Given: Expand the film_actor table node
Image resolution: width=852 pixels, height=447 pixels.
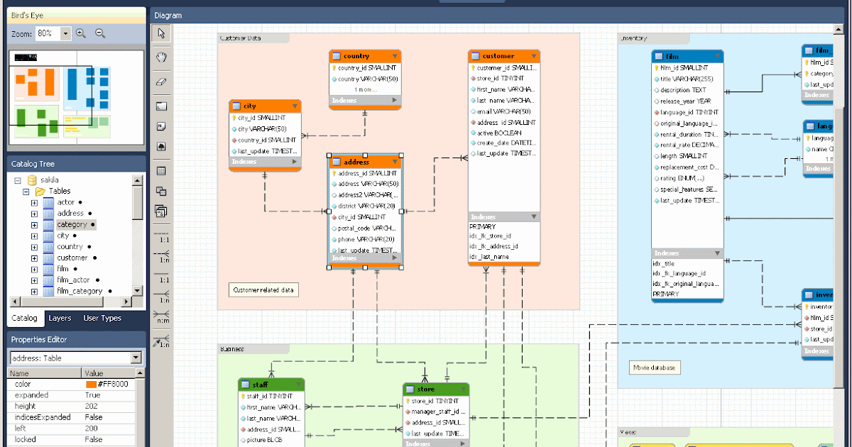Looking at the screenshot, I should [x=34, y=280].
